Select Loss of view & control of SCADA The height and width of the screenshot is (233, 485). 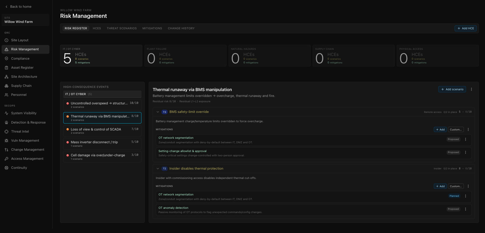tap(102, 131)
